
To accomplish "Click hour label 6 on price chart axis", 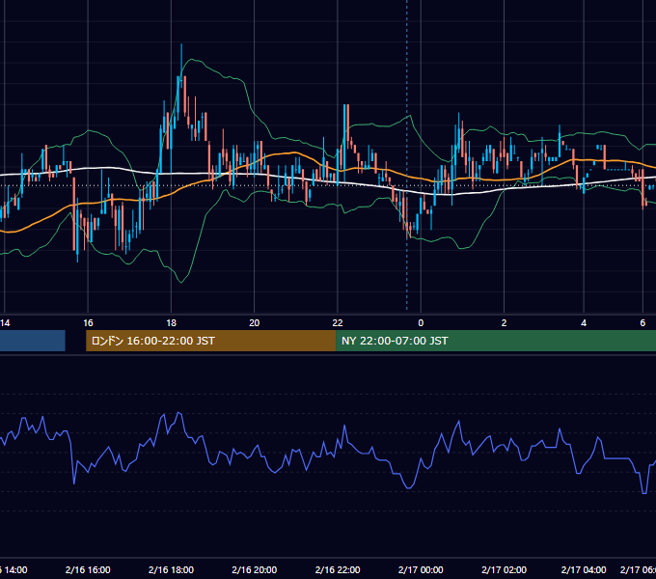I will (x=642, y=323).
